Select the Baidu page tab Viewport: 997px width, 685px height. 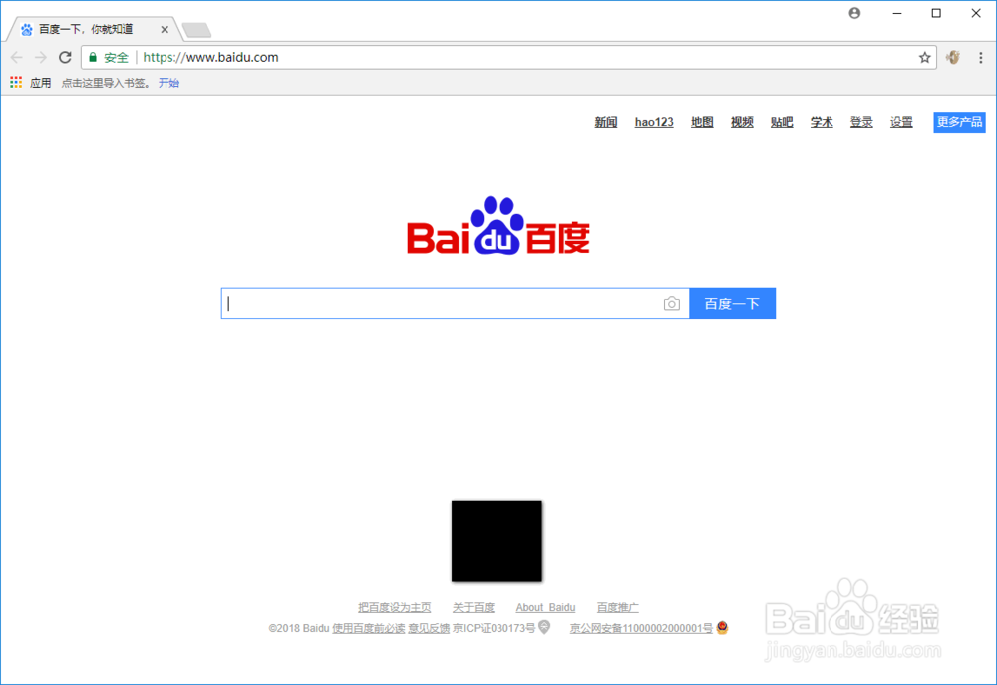94,29
